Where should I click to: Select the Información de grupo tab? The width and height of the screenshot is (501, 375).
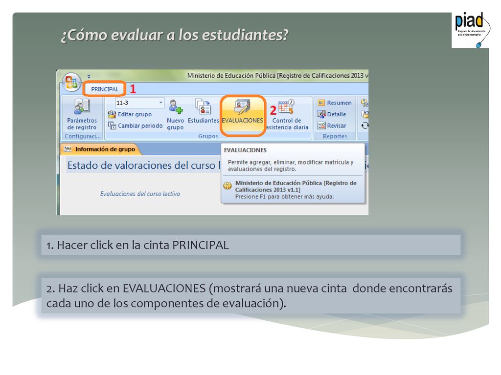click(x=100, y=149)
